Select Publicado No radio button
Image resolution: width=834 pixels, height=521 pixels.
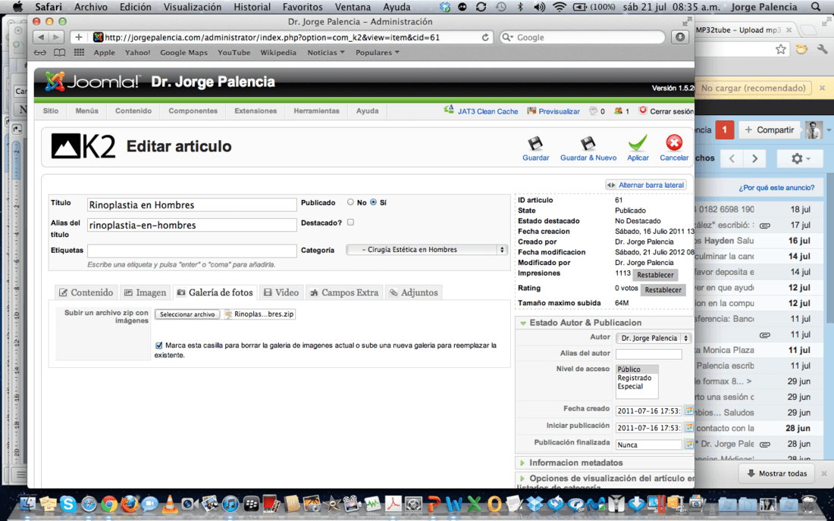pos(350,202)
